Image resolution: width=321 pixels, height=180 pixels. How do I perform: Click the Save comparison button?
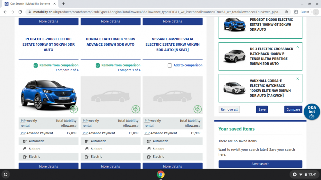click(x=262, y=109)
